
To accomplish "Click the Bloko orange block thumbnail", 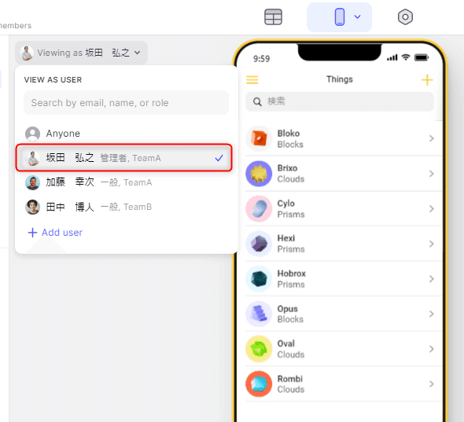I will (259, 138).
